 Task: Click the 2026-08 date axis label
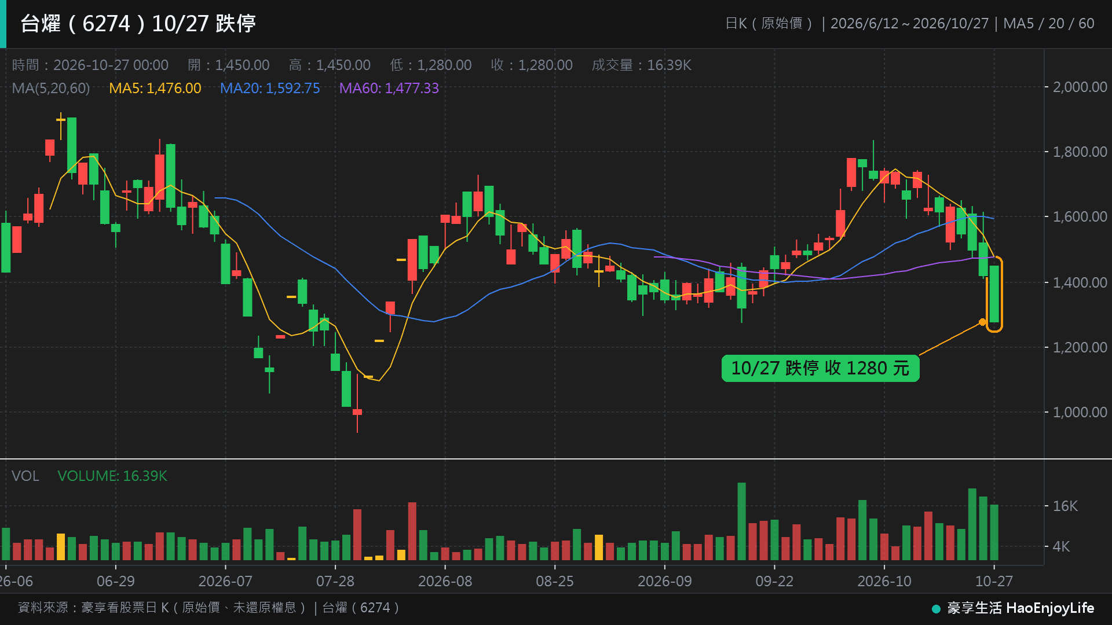coord(445,581)
